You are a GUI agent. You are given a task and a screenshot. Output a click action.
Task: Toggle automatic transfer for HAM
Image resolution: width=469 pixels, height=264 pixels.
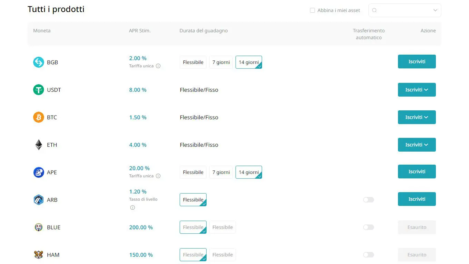[x=368, y=255]
